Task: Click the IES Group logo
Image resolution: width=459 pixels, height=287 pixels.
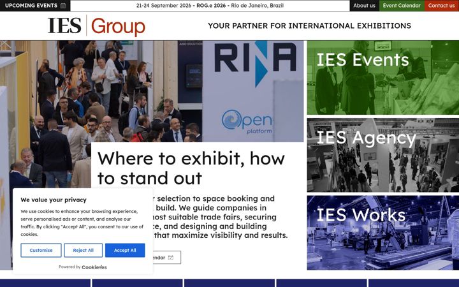Action: point(97,26)
